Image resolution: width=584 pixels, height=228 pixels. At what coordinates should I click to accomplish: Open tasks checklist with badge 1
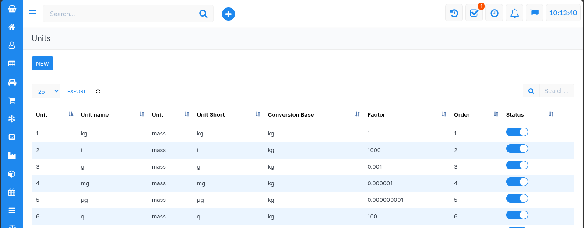474,14
